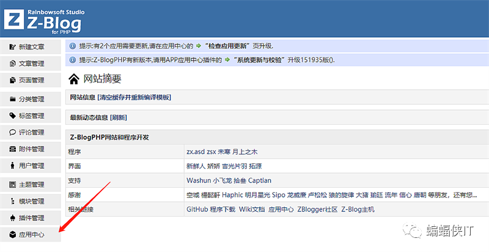The width and height of the screenshot is (489, 252).
Task: Click the 网站摘要 page heading
Action: 102,79
